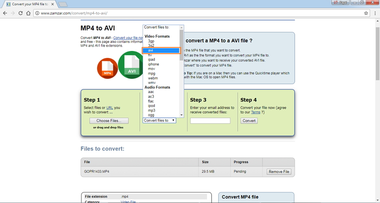Select 3gp from the format list
380x203 pixels.
tap(151, 41)
